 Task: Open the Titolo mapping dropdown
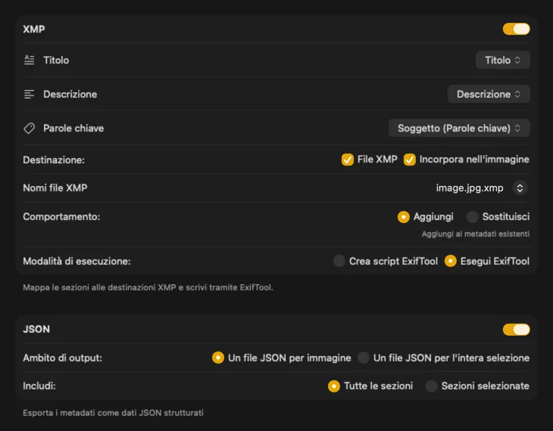[x=502, y=60]
